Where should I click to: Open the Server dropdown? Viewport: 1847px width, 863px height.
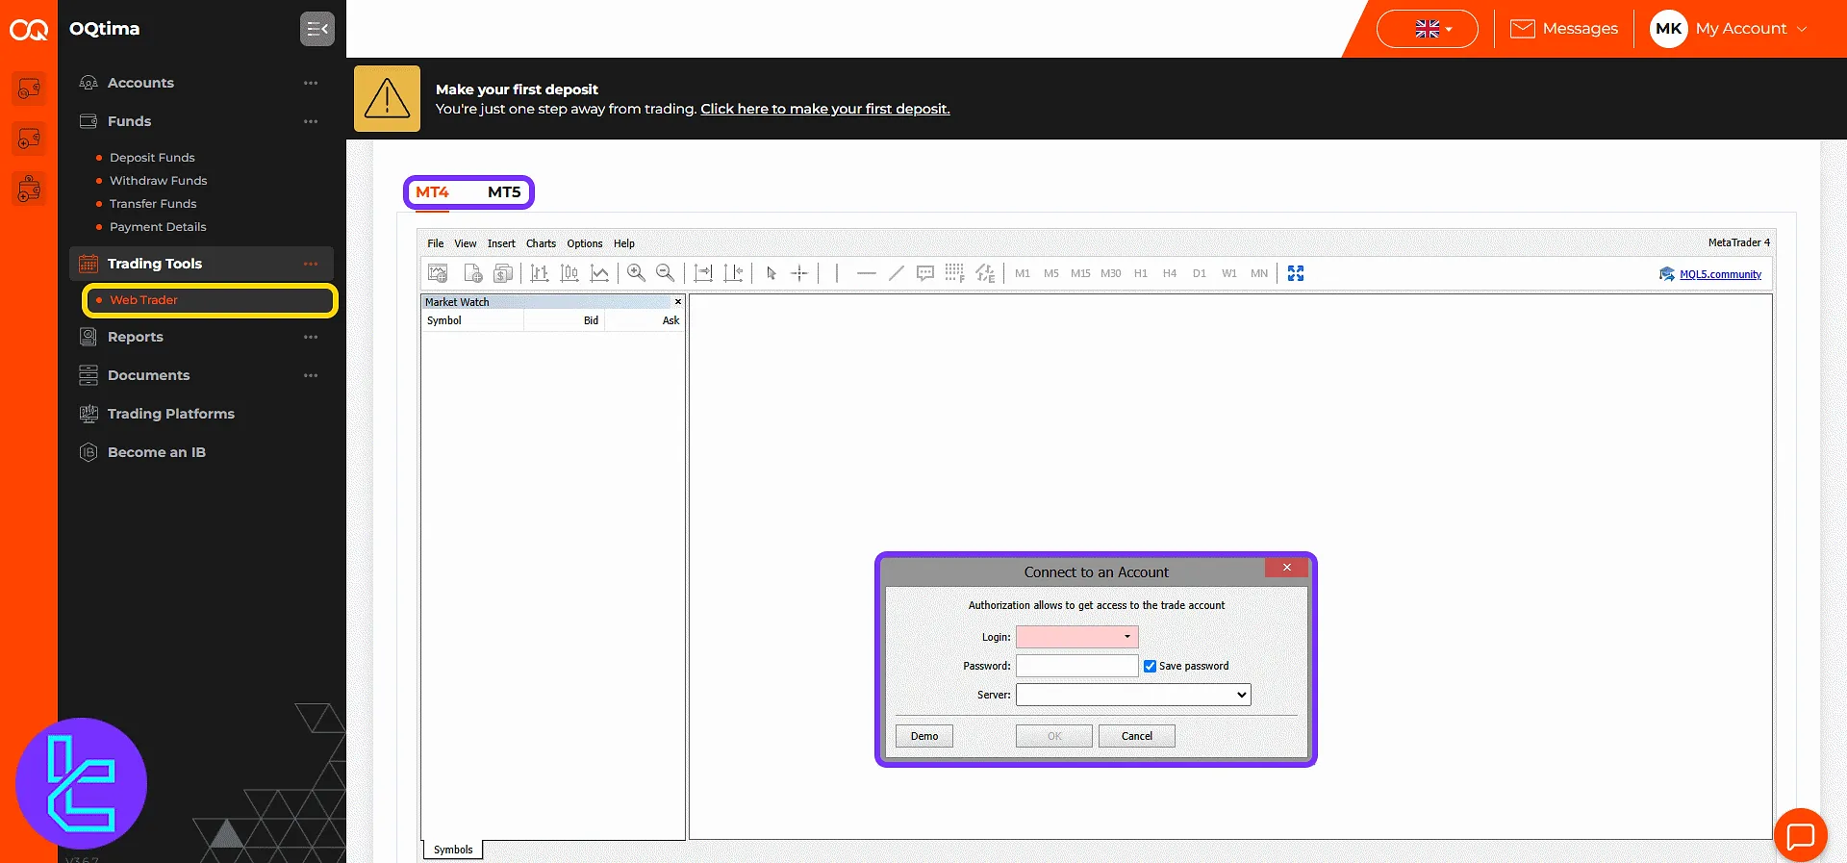[1133, 695]
